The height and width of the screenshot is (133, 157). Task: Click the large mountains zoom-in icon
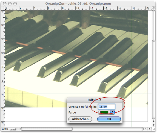point(15,129)
